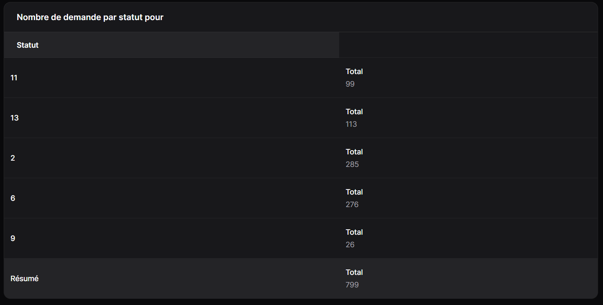Click the Total label above 276
Viewport: 603px width, 305px height.
354,192
